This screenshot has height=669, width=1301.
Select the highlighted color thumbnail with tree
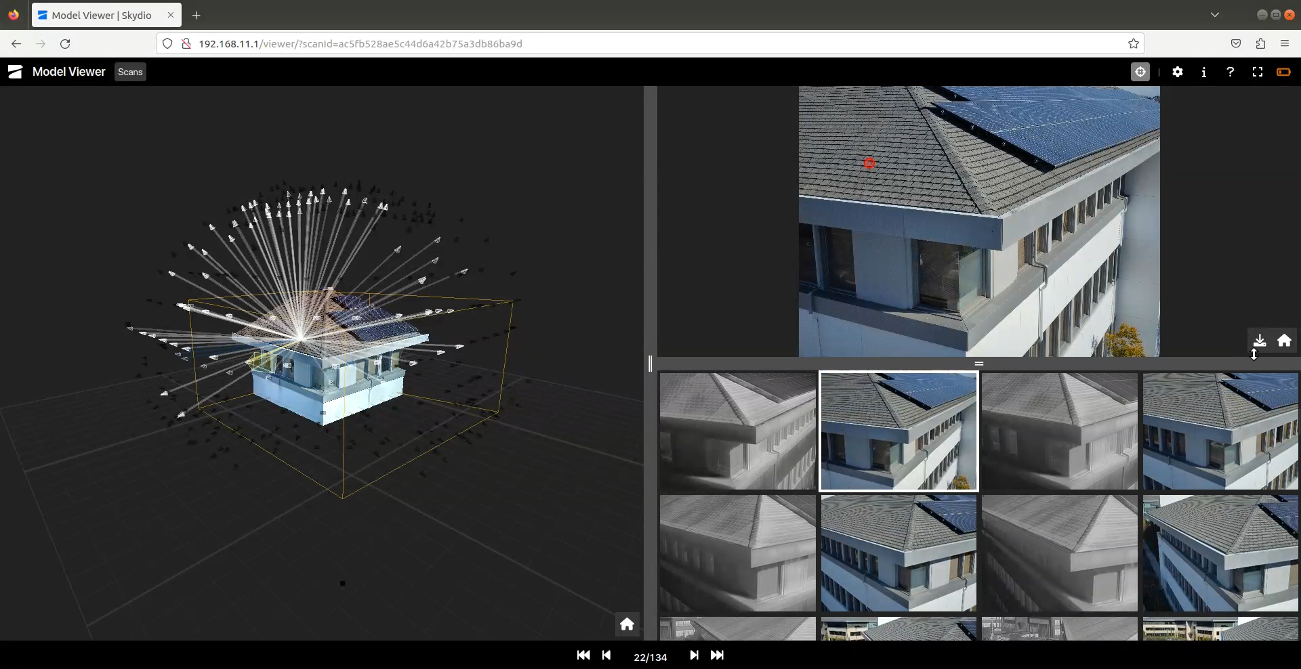[899, 431]
